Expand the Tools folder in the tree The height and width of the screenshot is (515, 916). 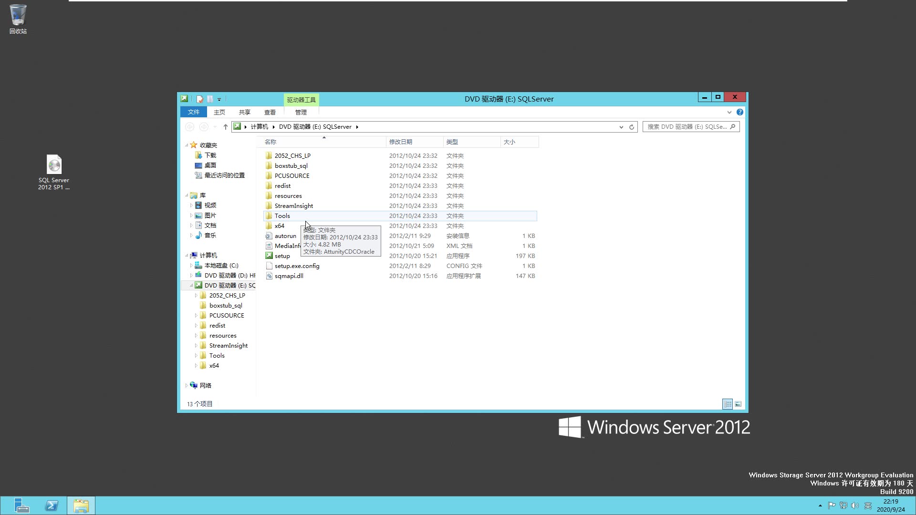[x=197, y=355]
